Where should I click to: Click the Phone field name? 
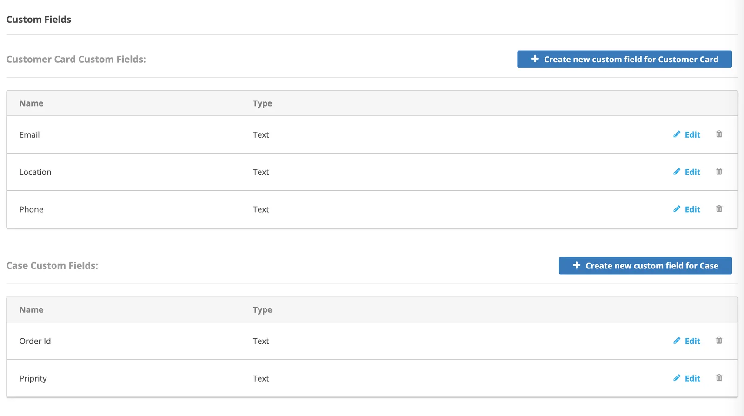point(31,209)
